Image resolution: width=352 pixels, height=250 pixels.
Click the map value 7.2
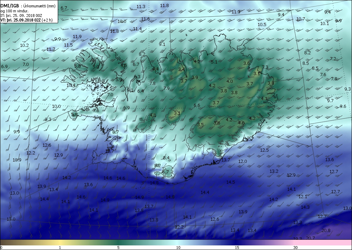333,59
